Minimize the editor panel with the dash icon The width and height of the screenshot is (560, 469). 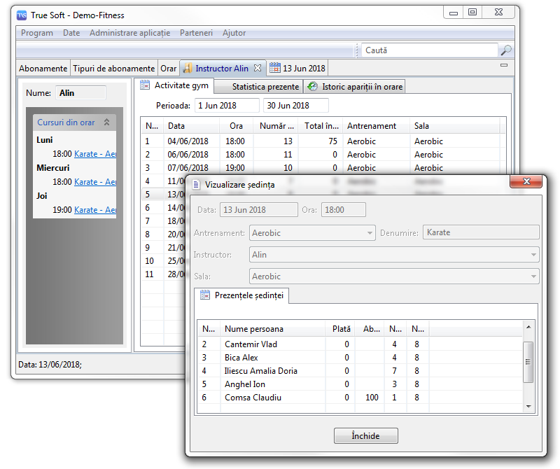coord(503,65)
